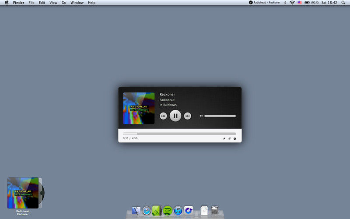Open the View menu

click(x=53, y=3)
